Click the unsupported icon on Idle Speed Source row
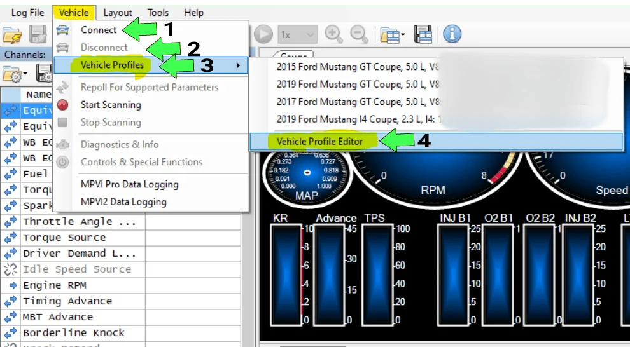Screen dimensions: 630x347 [x=11, y=269]
